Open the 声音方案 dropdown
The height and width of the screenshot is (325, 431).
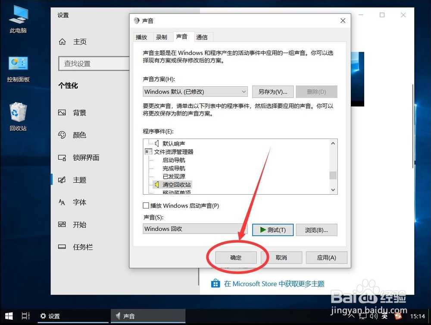pyautogui.click(x=195, y=92)
